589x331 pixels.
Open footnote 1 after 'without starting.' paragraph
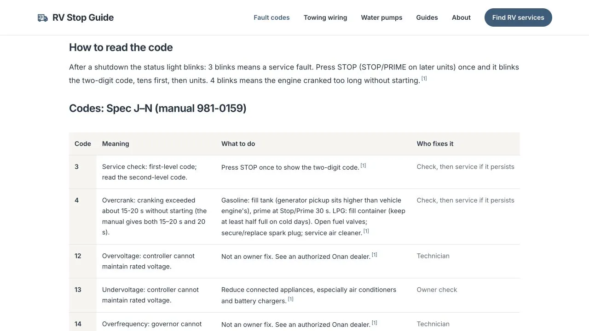(424, 79)
